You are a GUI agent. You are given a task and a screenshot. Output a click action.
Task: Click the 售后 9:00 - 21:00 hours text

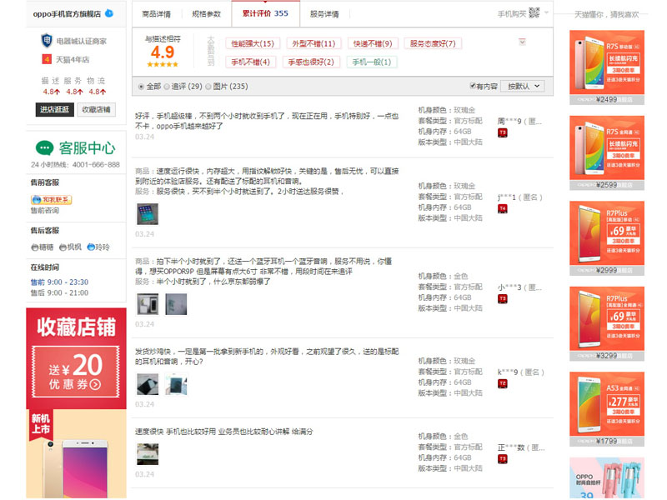click(59, 293)
